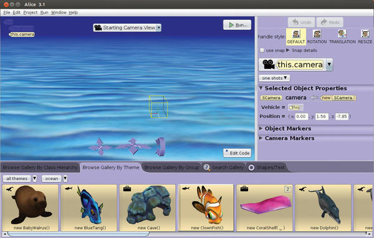
Task: Select the ROTATION handle style
Action: point(317,37)
